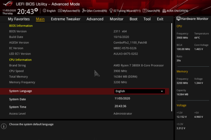Click the main panel vertical scrollbar
The image size is (211, 140).
[172, 67]
